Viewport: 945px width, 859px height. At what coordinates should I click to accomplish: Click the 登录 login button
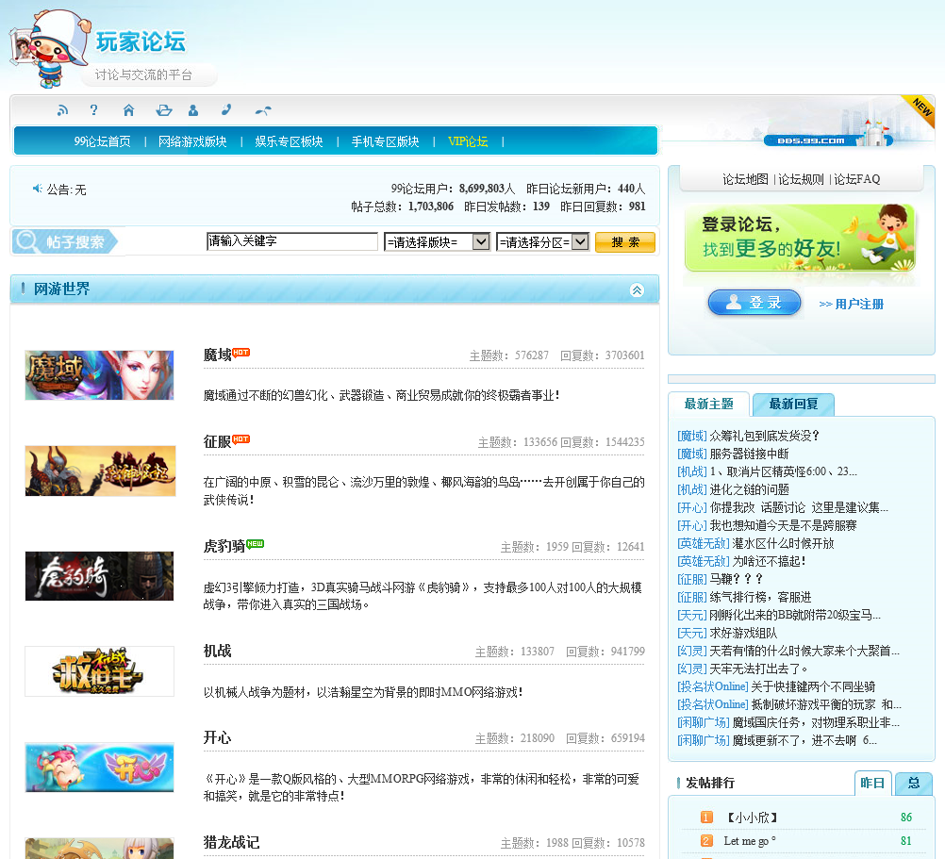(x=754, y=303)
